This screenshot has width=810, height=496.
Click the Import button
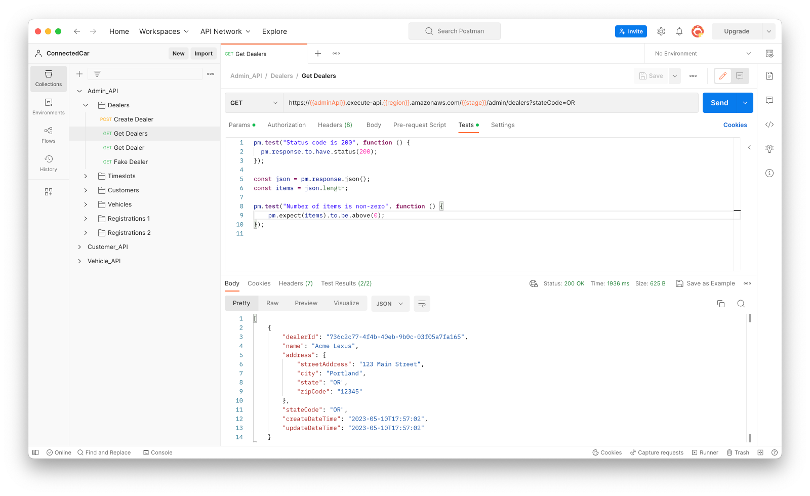[204, 54]
